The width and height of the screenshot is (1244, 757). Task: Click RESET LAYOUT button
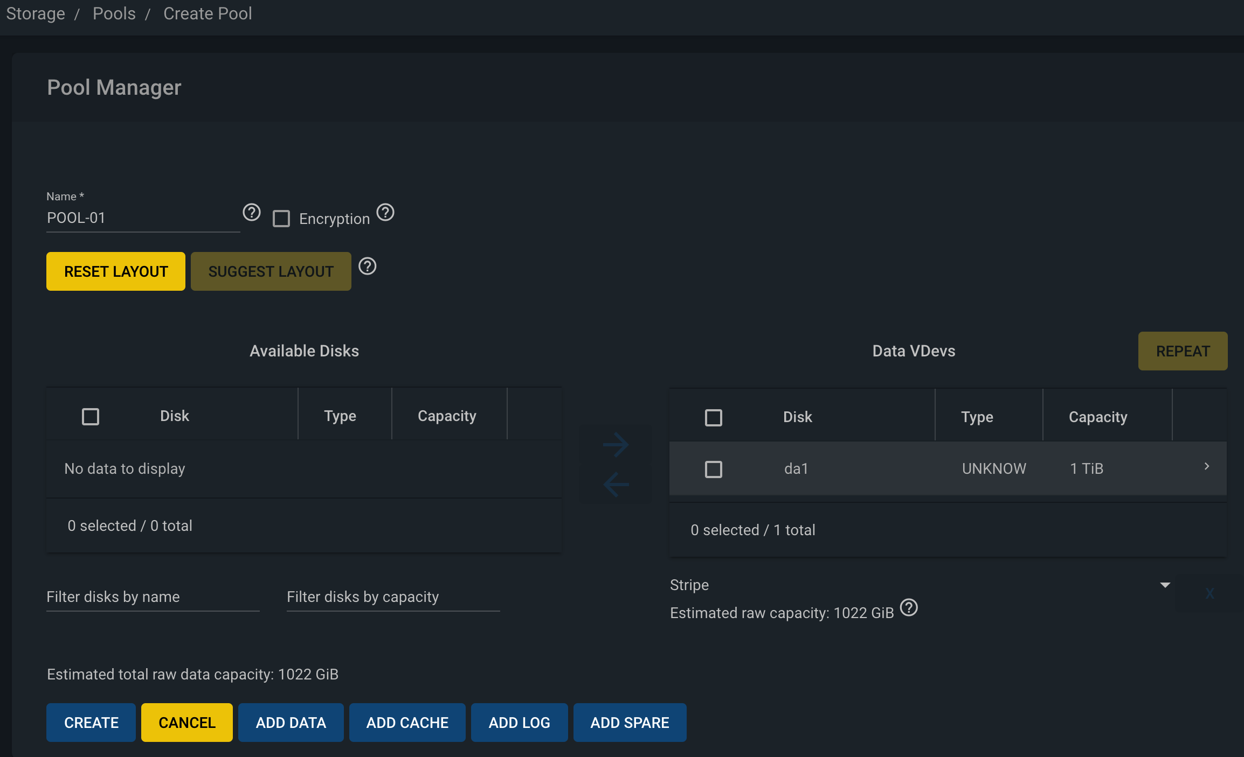(116, 271)
